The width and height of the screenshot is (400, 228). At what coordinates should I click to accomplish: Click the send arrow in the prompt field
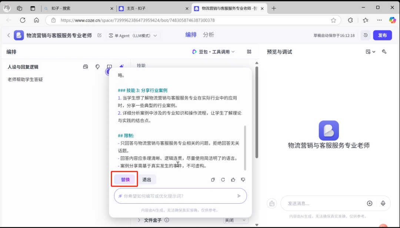pyautogui.click(x=239, y=196)
